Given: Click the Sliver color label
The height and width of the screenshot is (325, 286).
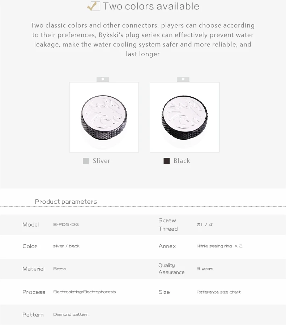Looking at the screenshot, I should click(101, 161).
